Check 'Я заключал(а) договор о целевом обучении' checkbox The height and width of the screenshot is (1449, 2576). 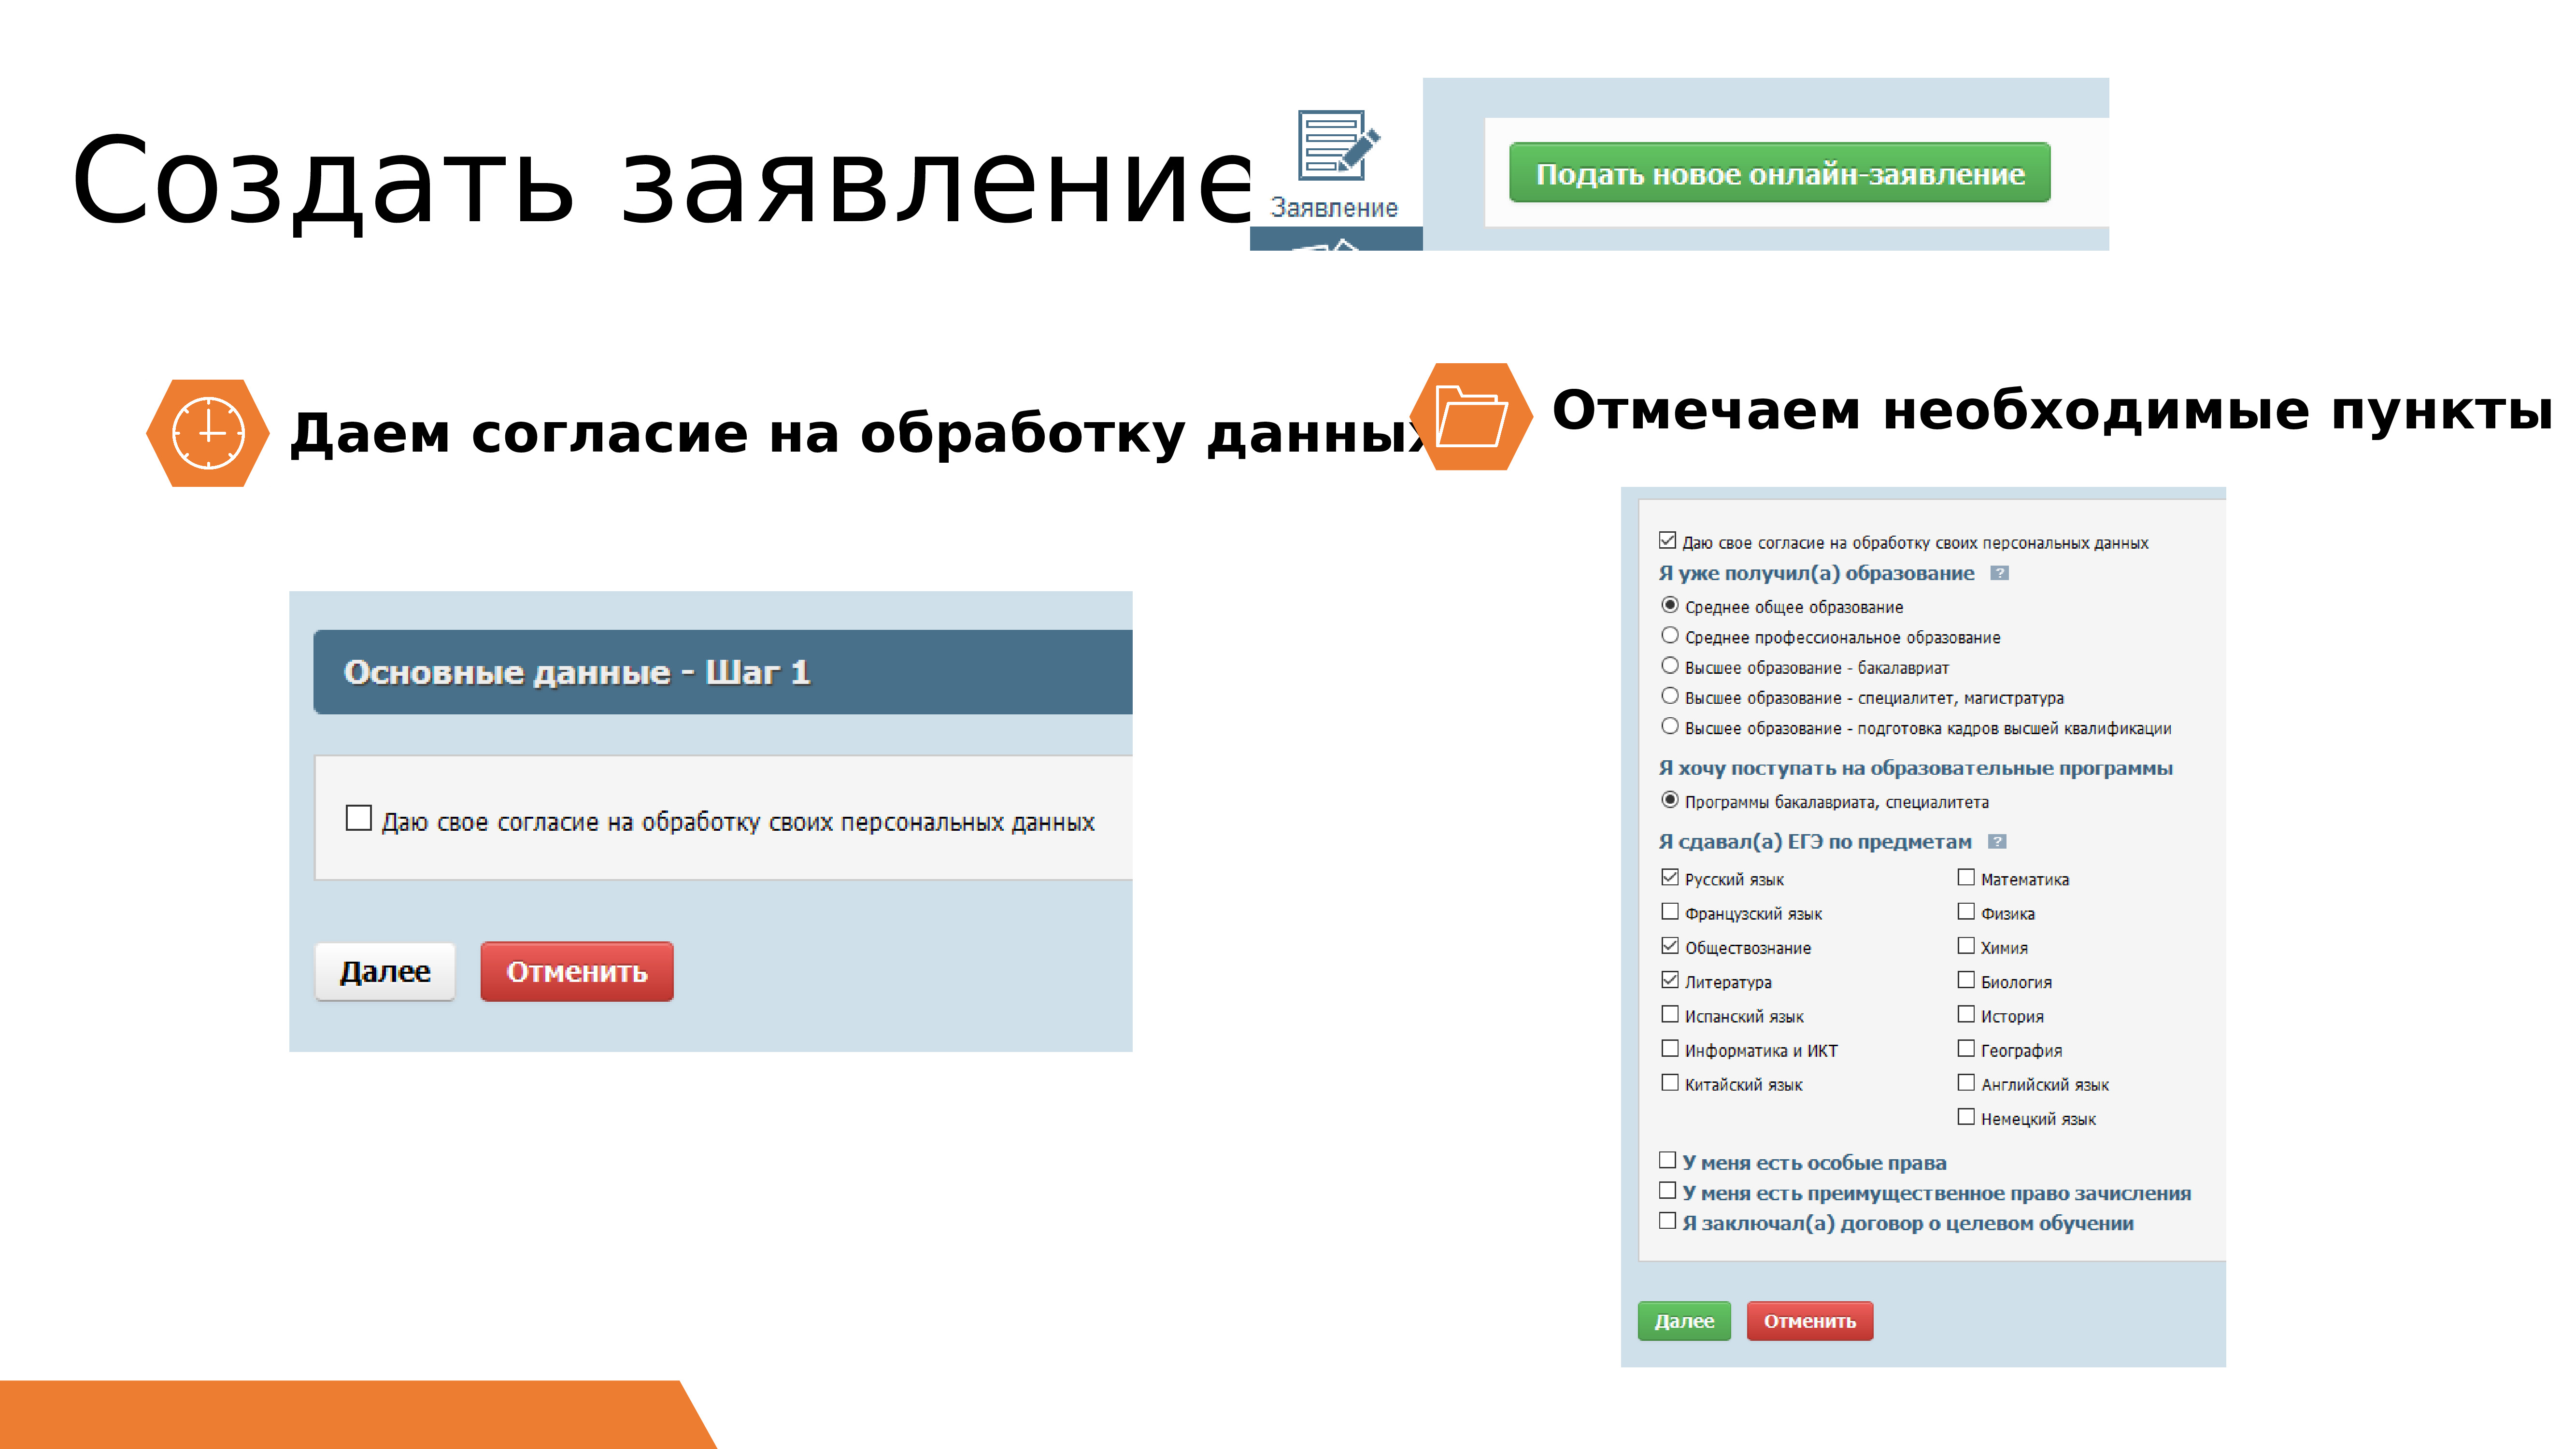tap(1667, 1220)
